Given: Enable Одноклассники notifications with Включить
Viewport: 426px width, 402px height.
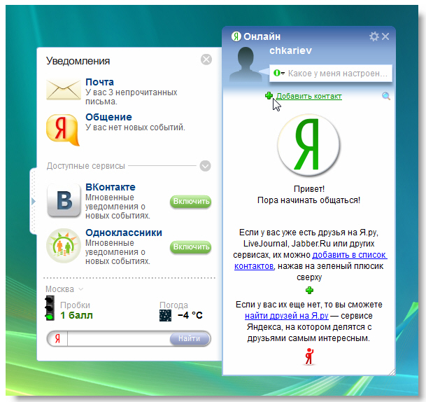Looking at the screenshot, I should coord(191,247).
